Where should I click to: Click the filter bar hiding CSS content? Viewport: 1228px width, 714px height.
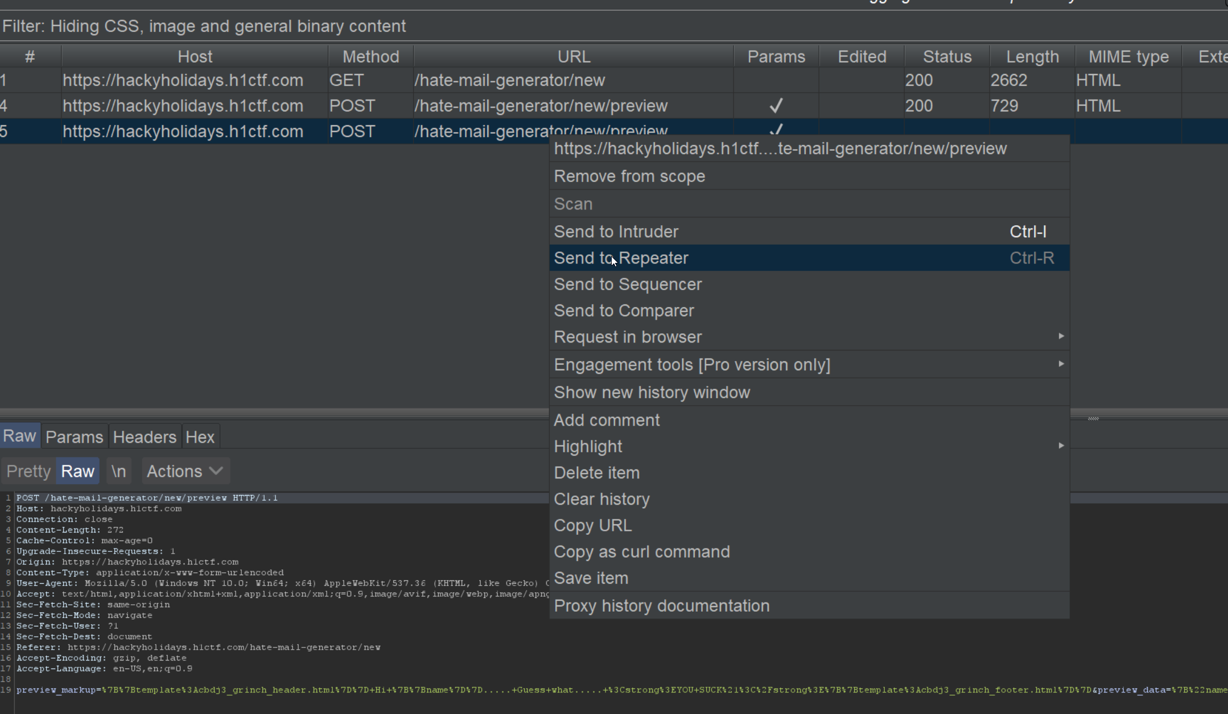204,26
